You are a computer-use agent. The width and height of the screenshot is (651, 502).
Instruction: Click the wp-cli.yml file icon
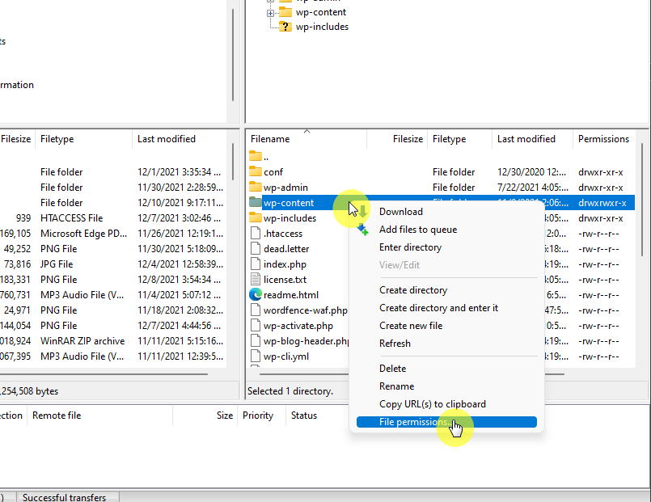[256, 356]
